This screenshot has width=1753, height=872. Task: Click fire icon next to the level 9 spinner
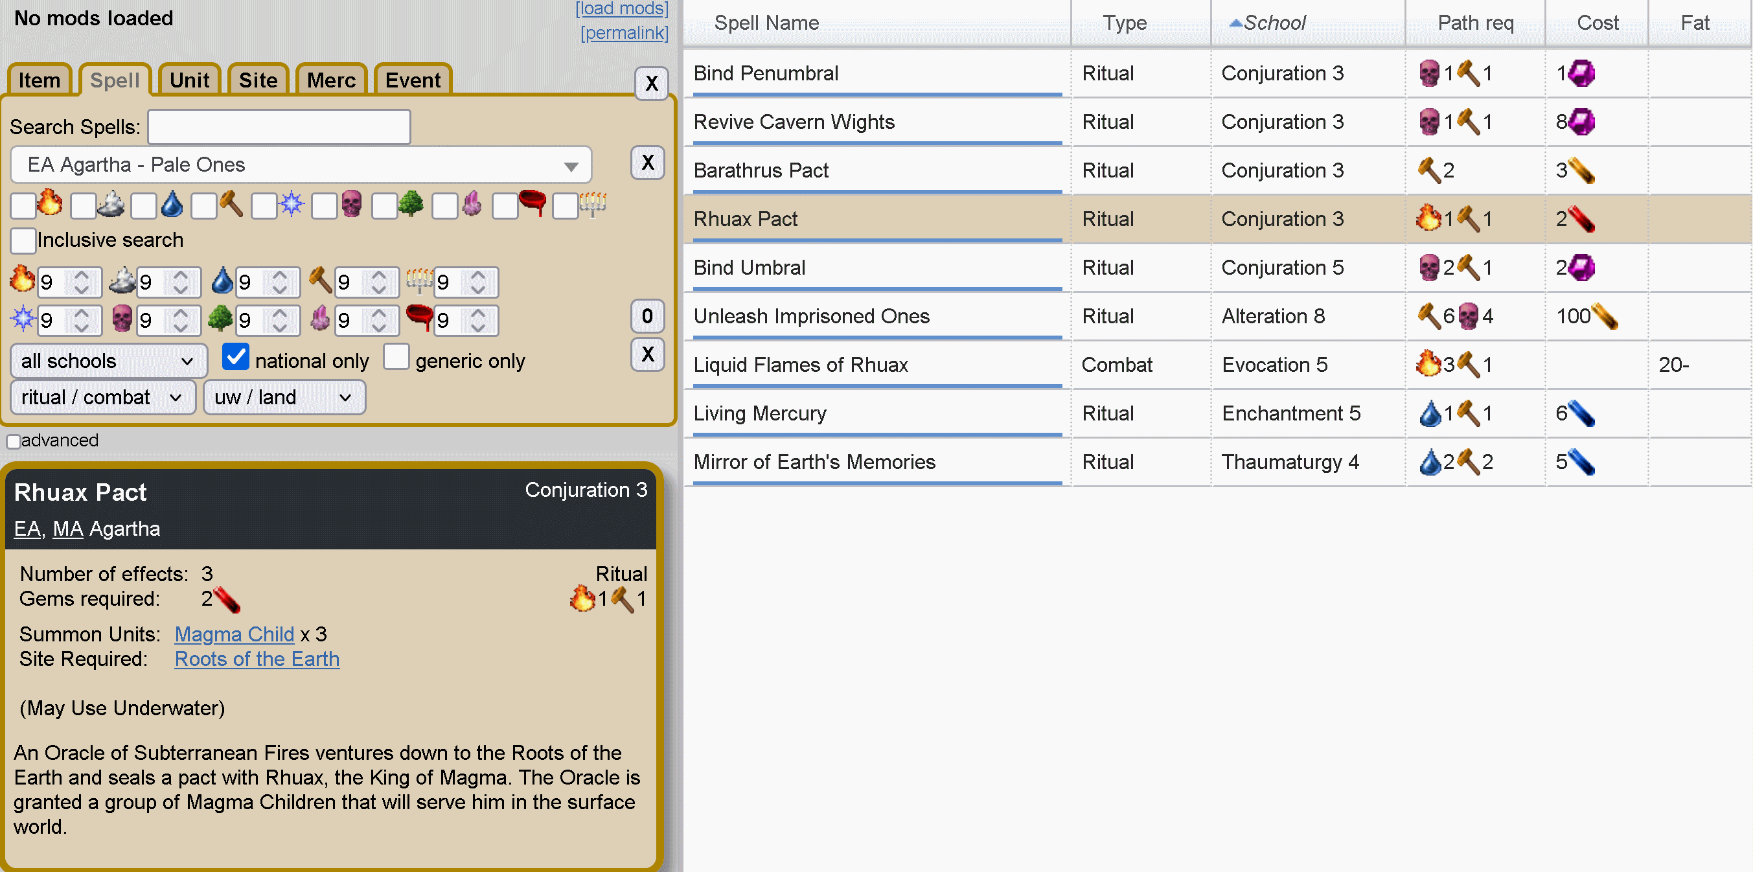click(x=23, y=279)
